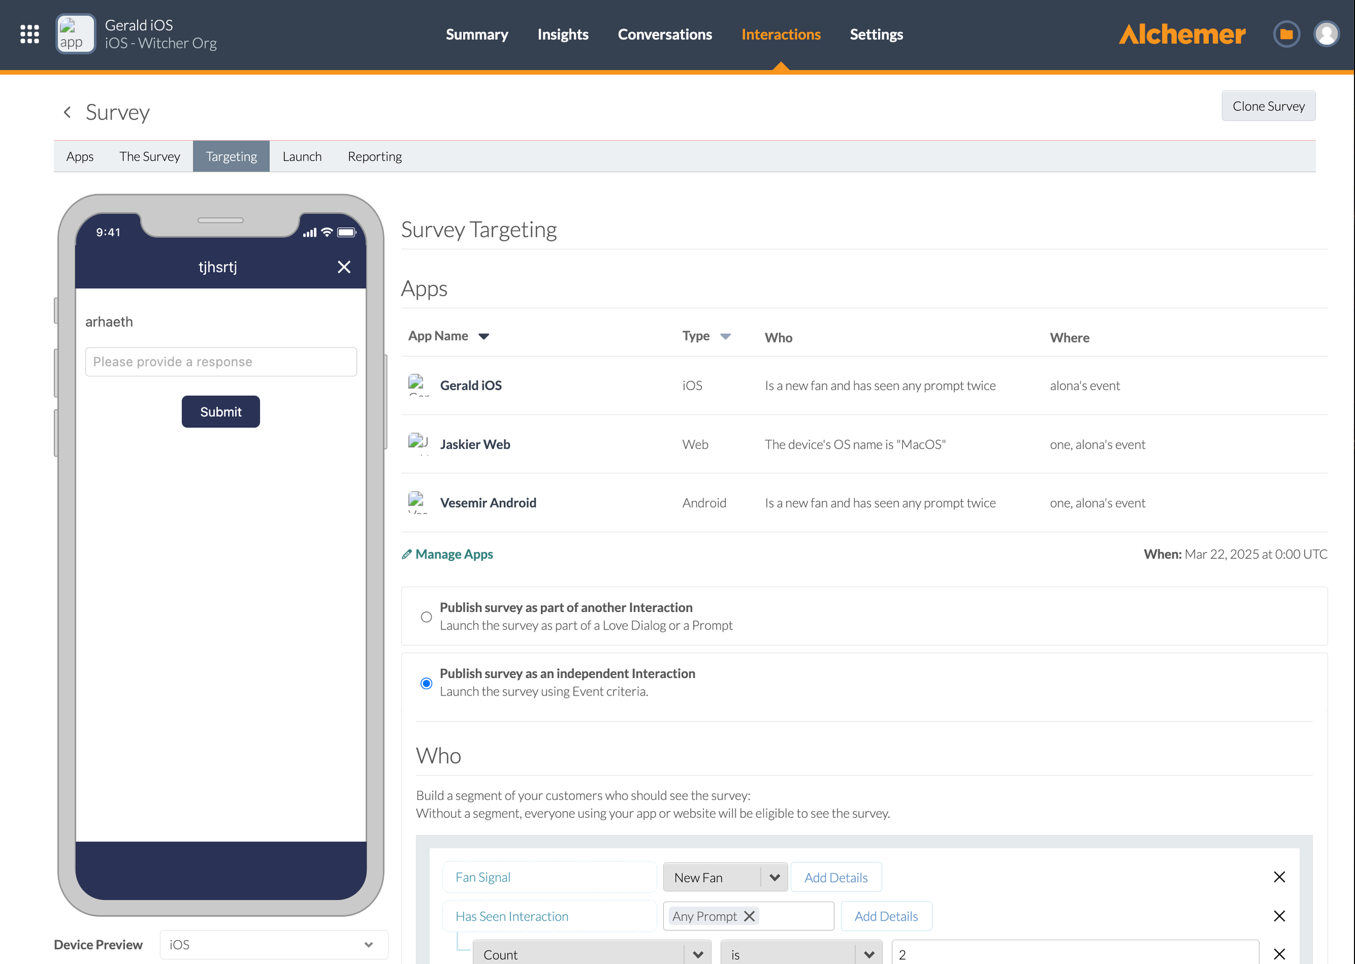
Task: Open the Insights menu
Action: coord(563,34)
